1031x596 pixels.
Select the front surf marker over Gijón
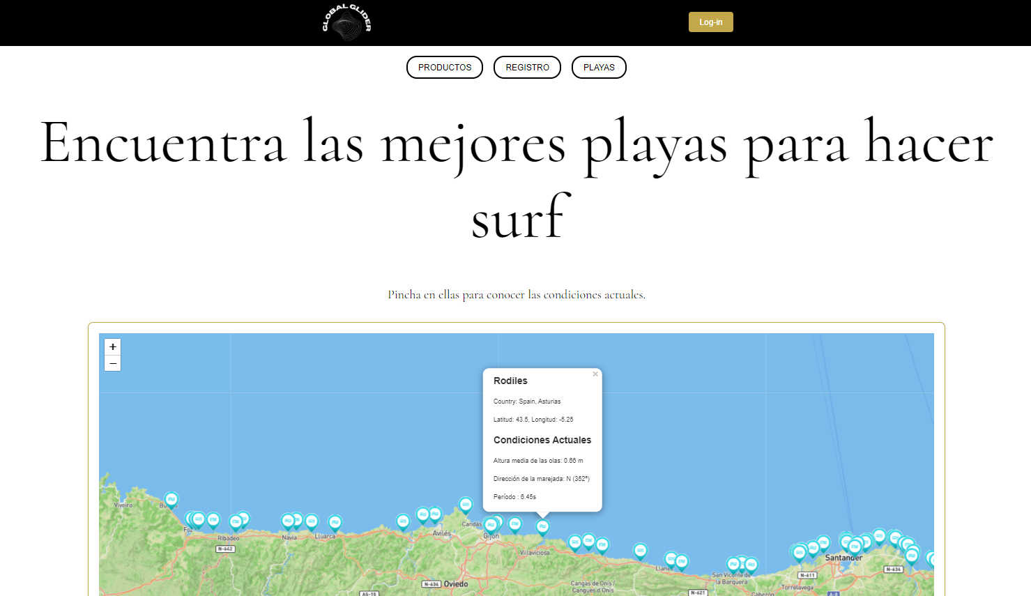pyautogui.click(x=491, y=525)
